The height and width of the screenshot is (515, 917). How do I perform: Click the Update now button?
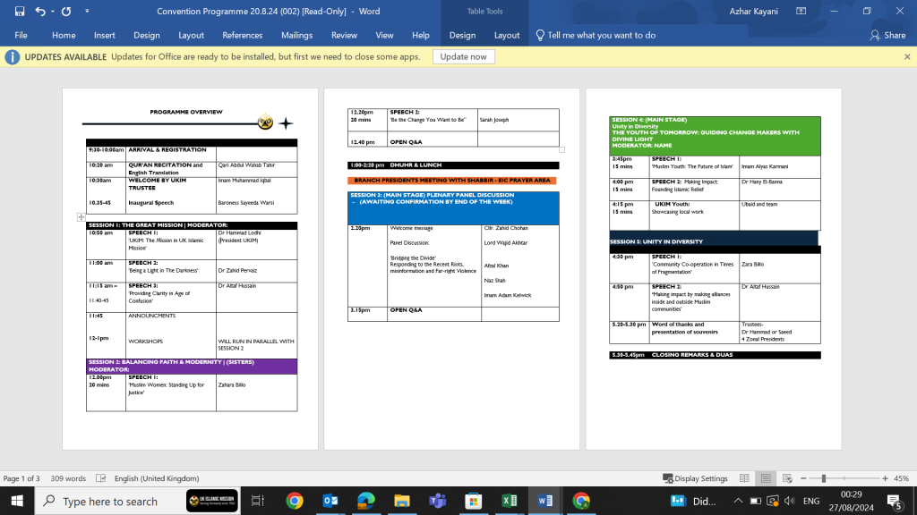click(464, 56)
